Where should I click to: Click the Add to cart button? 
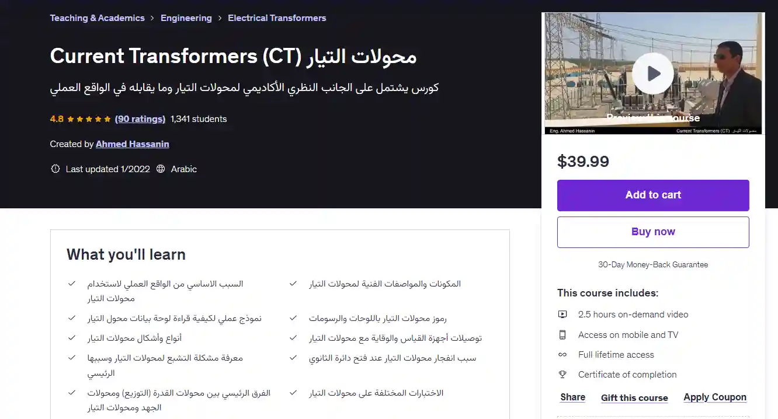click(x=653, y=195)
